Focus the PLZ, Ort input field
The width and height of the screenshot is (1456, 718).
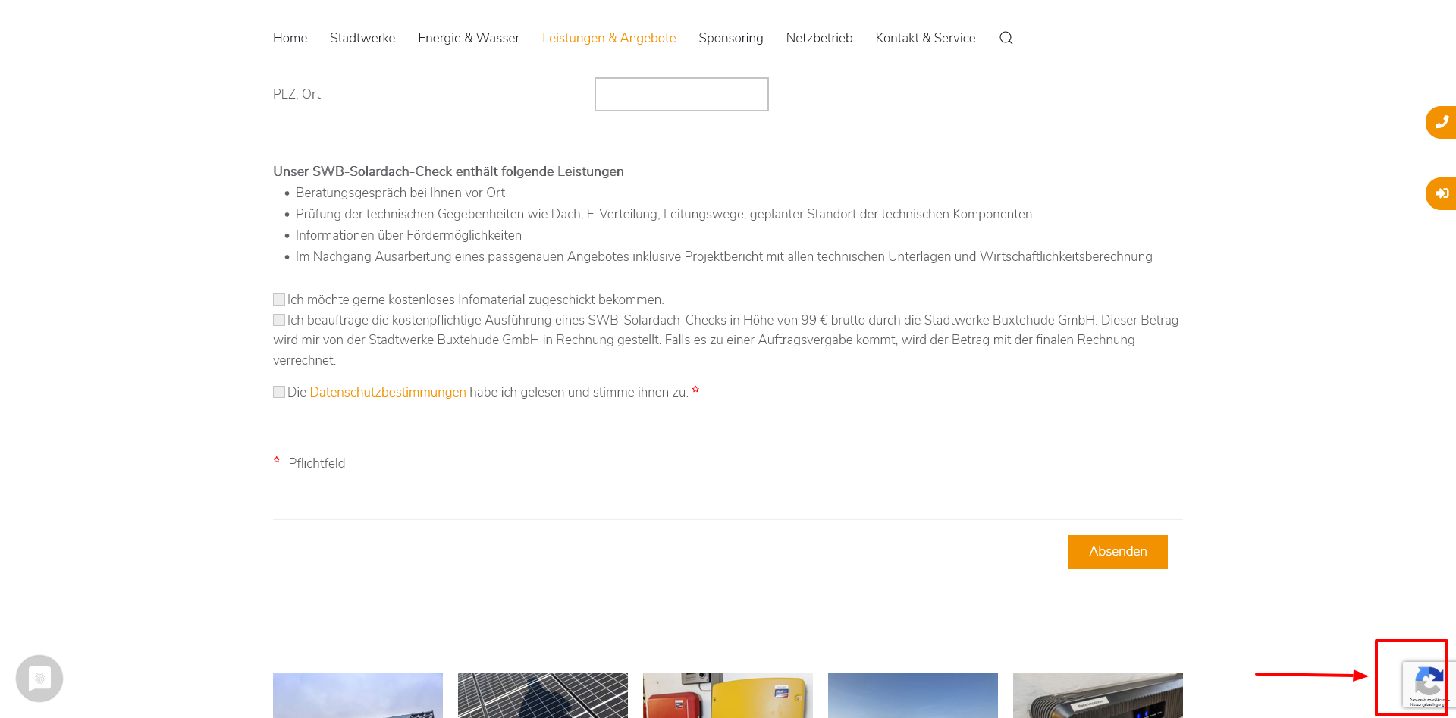pyautogui.click(x=682, y=95)
